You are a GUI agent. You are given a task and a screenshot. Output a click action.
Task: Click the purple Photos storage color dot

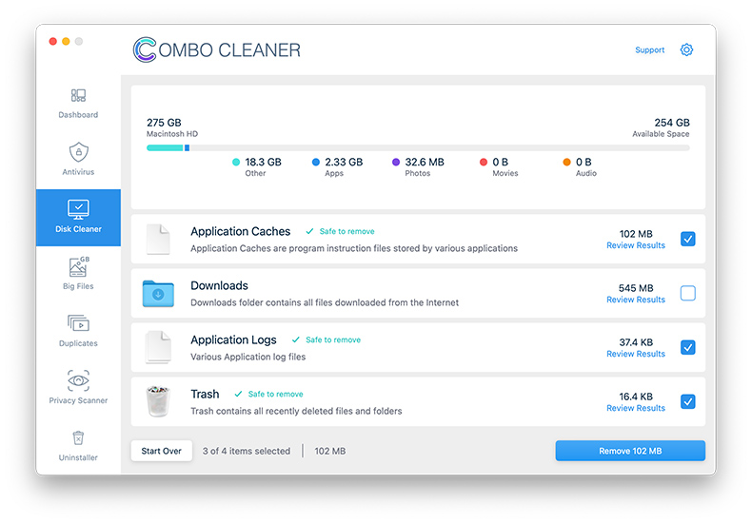[x=396, y=162]
